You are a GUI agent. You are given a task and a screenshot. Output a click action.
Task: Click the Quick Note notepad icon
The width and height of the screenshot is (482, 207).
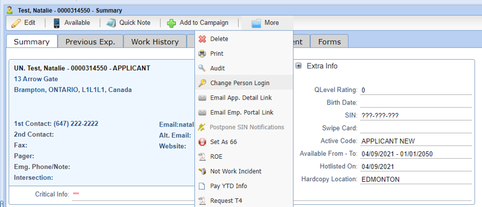point(111,24)
